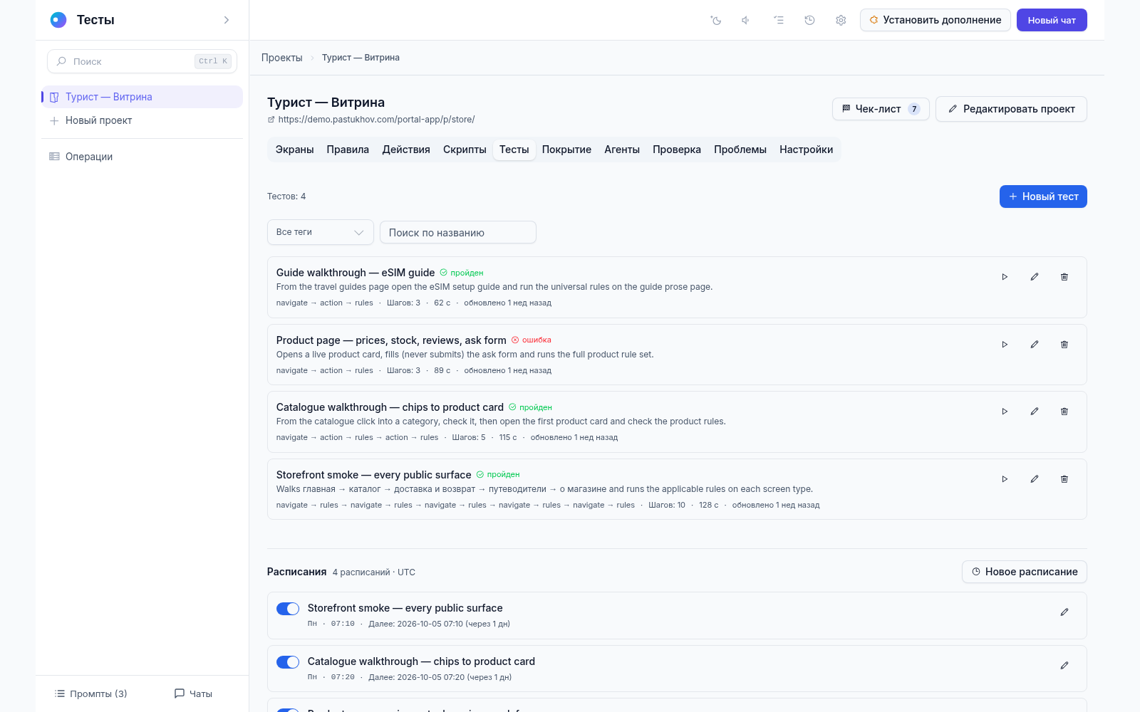Open settings gear icon in header
This screenshot has height=712, width=1140.
tap(841, 20)
